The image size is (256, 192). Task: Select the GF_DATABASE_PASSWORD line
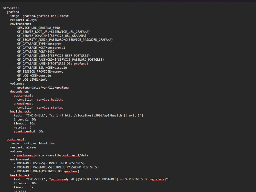coord(61,60)
